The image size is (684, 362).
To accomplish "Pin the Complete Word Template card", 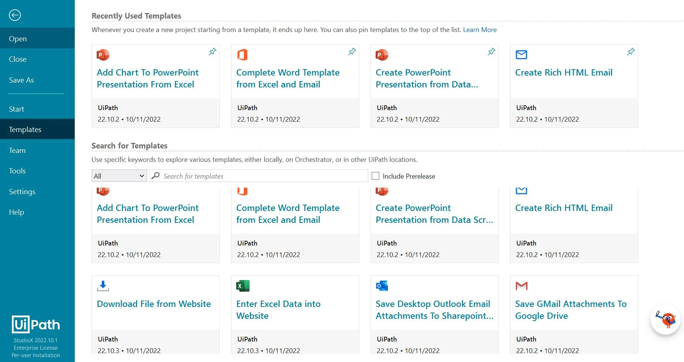I will 352,52.
